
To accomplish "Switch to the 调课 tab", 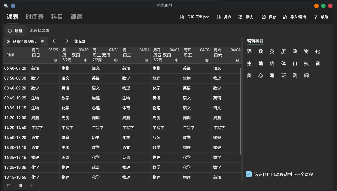I will tap(76, 17).
